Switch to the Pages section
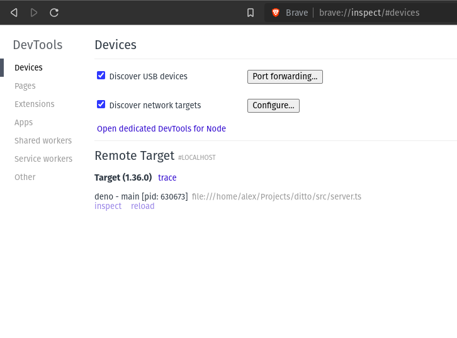 (x=25, y=86)
